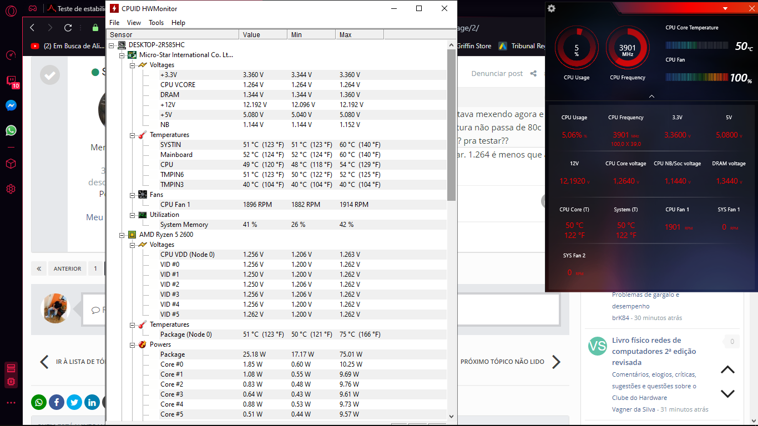The height and width of the screenshot is (426, 758).
Task: Click HWMonitor scrollbar down arrow
Action: pos(451,416)
